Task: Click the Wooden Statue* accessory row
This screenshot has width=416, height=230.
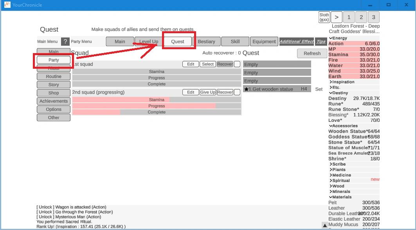Action: pos(354,131)
